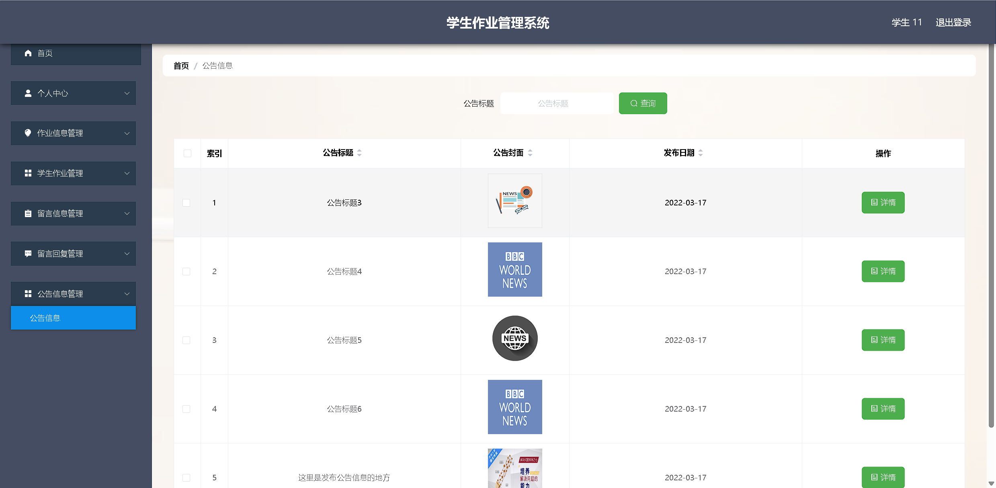Expand the 留言回复管理 chevron
The height and width of the screenshot is (488, 996).
(x=127, y=254)
